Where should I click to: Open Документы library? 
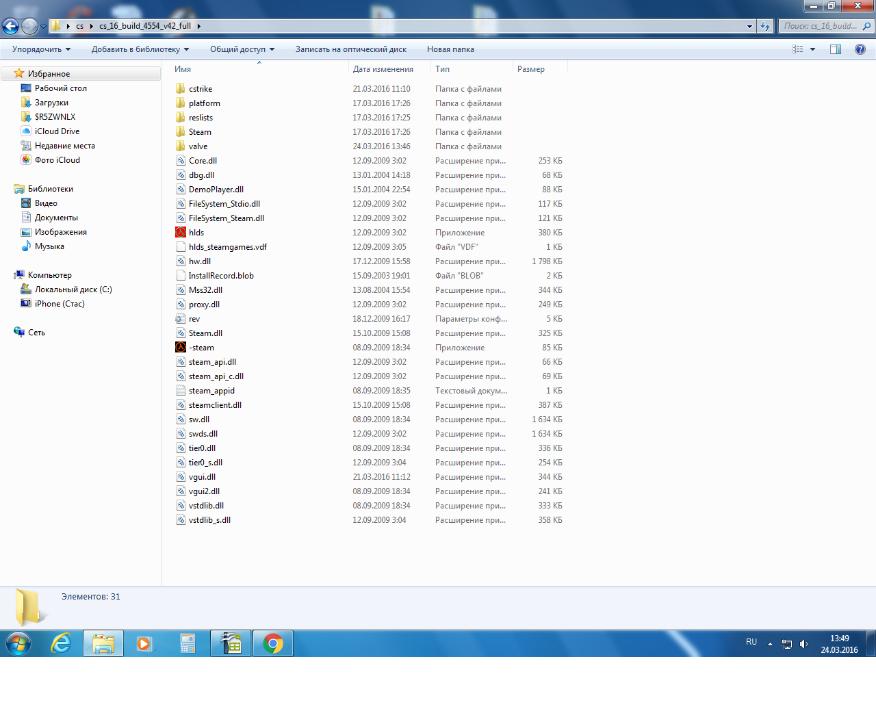pyautogui.click(x=56, y=218)
